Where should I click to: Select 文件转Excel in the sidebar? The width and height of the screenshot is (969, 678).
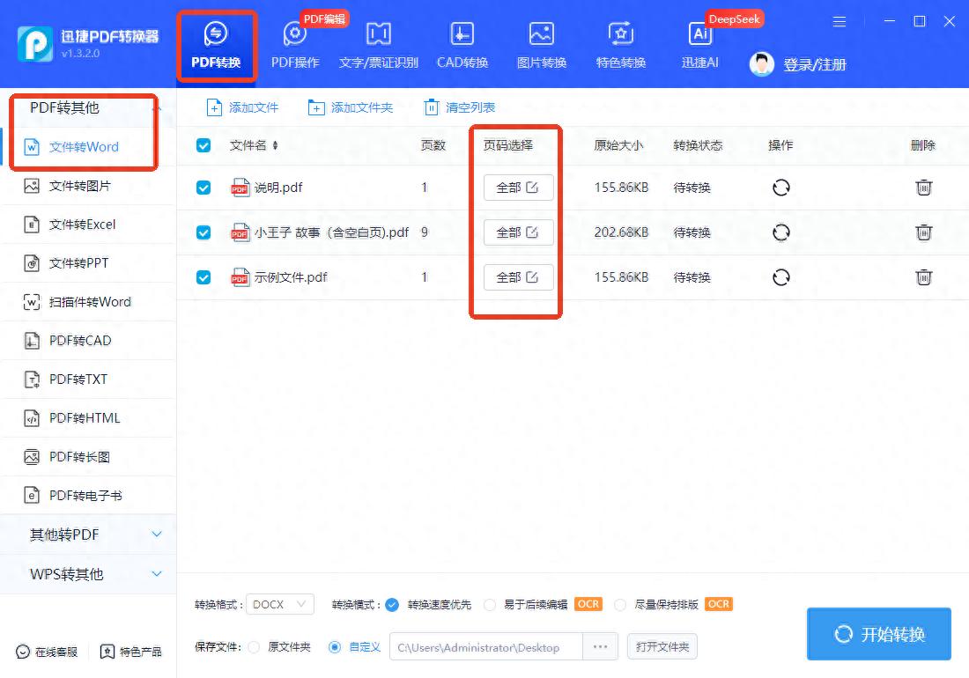coord(82,225)
